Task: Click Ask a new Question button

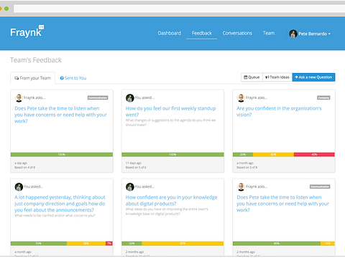Action: (313, 77)
